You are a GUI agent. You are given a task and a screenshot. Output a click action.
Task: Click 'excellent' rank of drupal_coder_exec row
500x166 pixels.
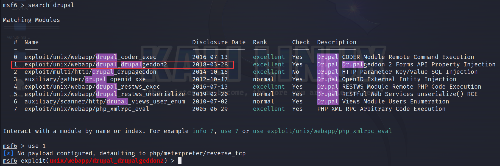(269, 57)
